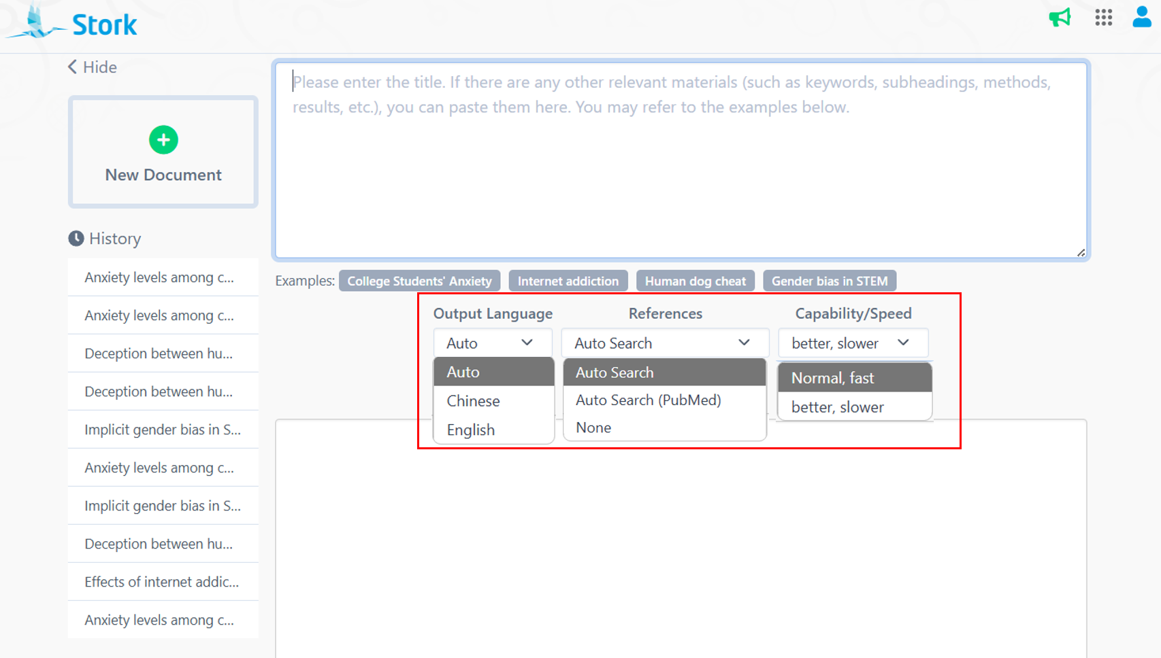Open the user account profile icon
The width and height of the screenshot is (1161, 658).
point(1141,17)
